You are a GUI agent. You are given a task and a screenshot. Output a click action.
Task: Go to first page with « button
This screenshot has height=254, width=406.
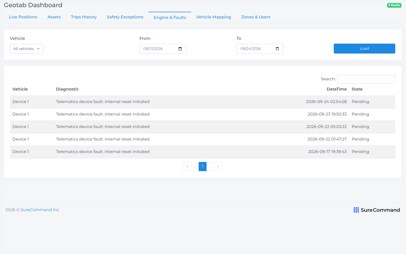(187, 167)
